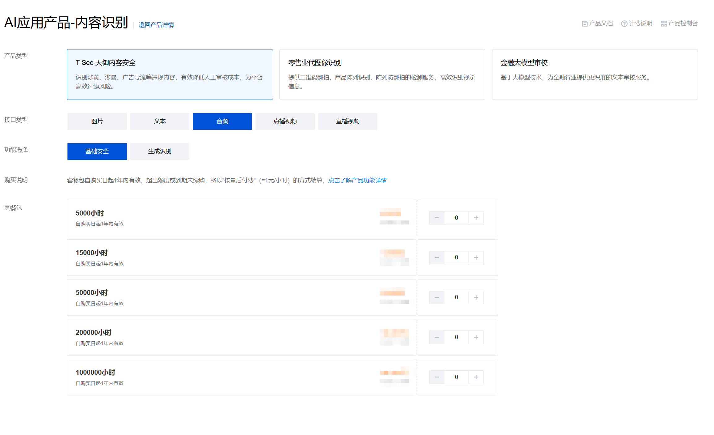Select the 文本 interface type

159,122
